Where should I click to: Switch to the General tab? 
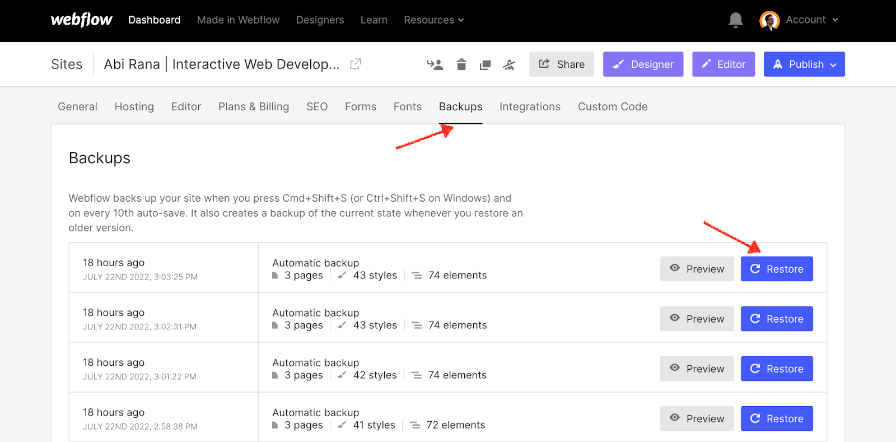[x=77, y=106]
